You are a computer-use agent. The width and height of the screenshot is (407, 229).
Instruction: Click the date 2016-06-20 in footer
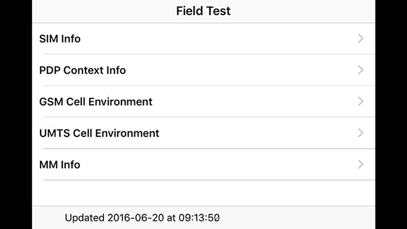pos(135,217)
